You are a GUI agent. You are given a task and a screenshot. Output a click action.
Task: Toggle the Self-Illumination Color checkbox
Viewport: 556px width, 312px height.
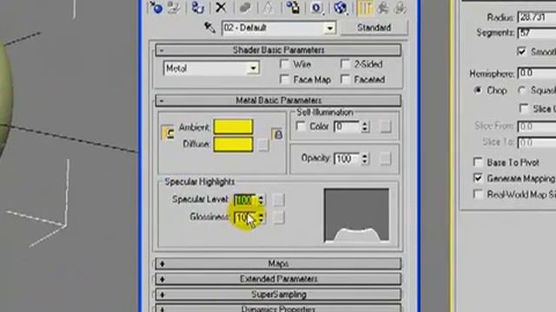click(x=301, y=127)
